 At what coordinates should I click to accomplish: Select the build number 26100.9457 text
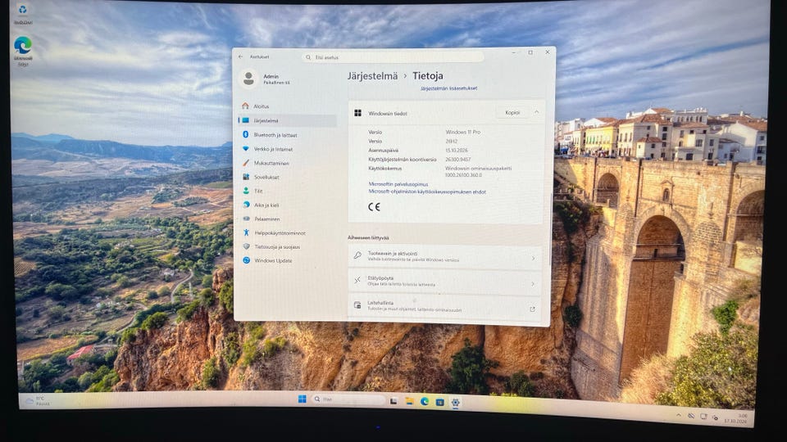point(457,160)
